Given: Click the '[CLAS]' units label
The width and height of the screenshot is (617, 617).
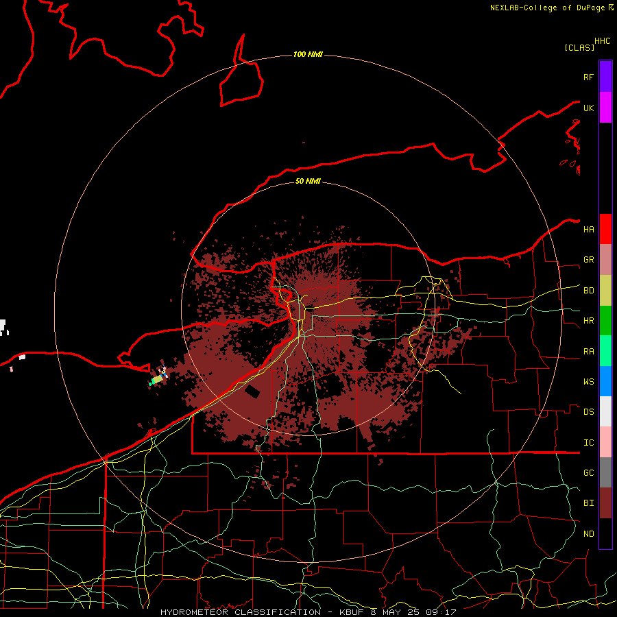Looking at the screenshot, I should pos(579,47).
